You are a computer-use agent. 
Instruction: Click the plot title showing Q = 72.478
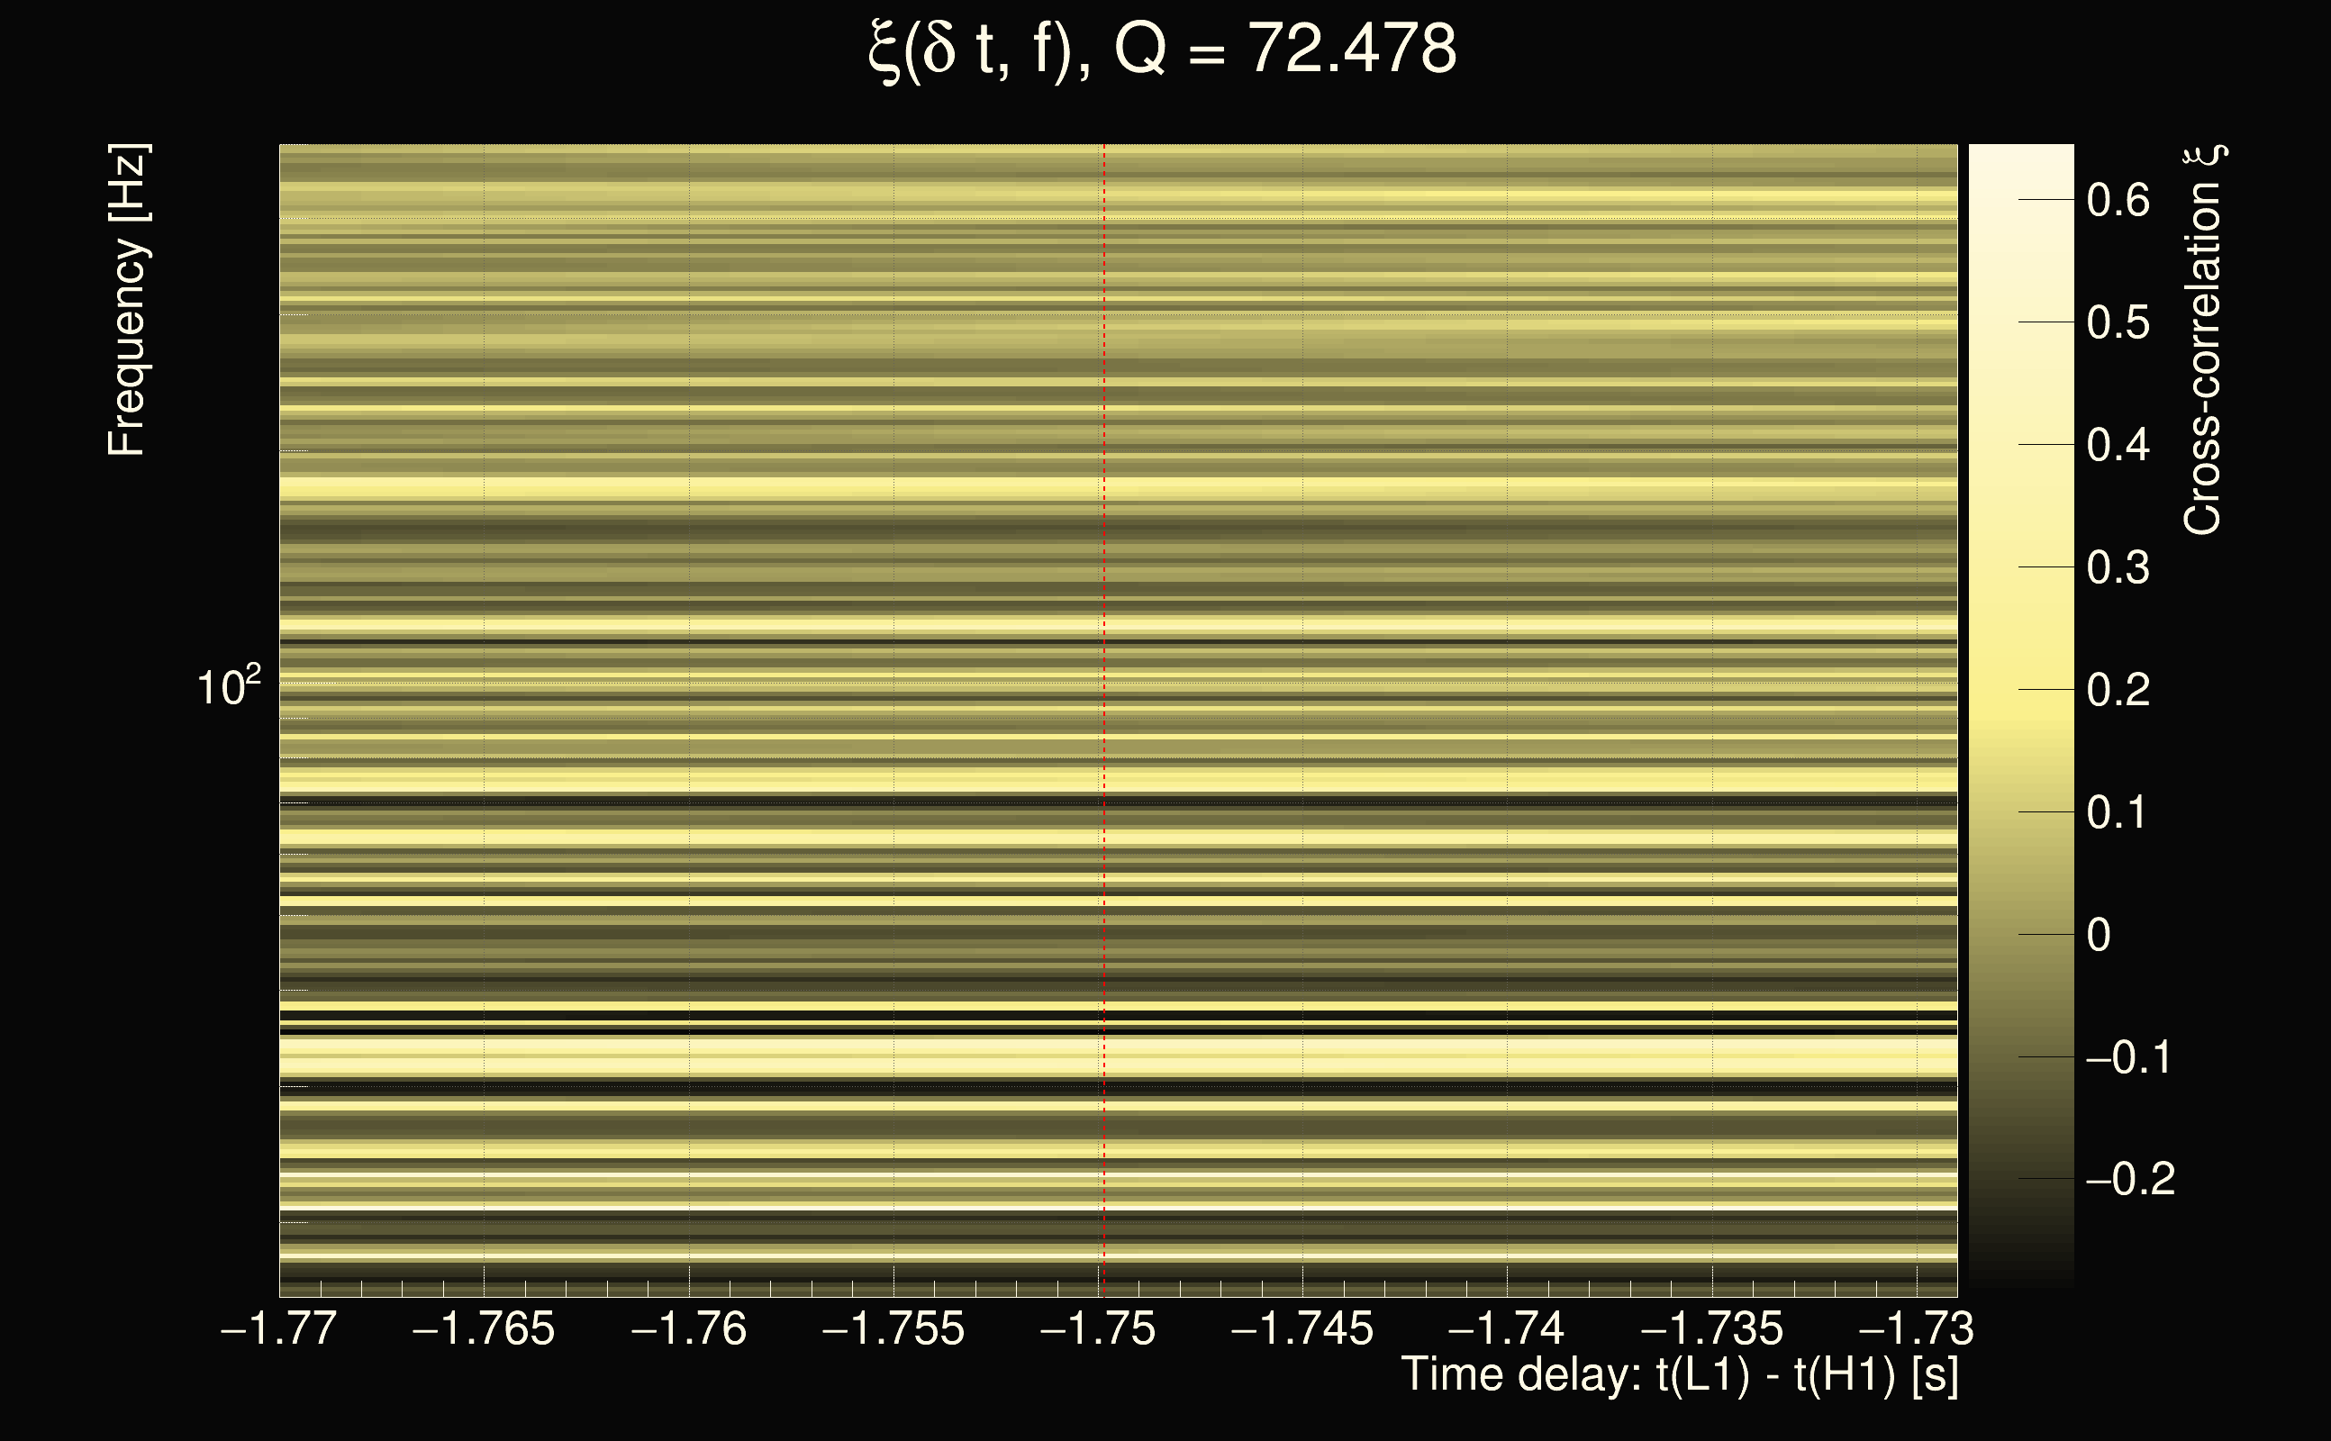coord(1163,50)
